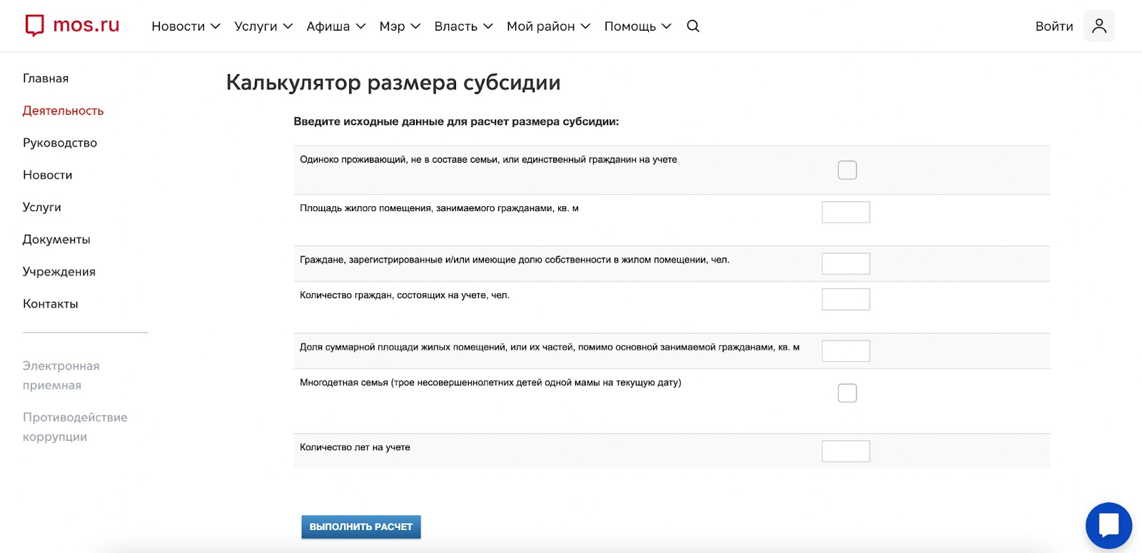This screenshot has height=553, width=1142.
Task: Focus the Доля суммарной площади field
Action: [846, 351]
